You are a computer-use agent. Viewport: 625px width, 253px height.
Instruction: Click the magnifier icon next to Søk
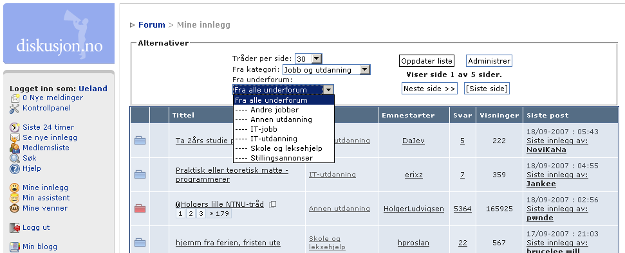[15, 159]
